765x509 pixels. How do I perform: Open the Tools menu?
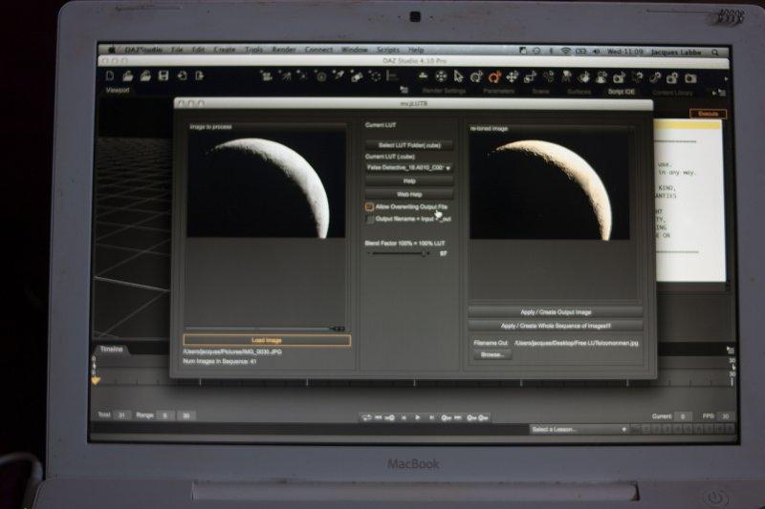(x=253, y=50)
